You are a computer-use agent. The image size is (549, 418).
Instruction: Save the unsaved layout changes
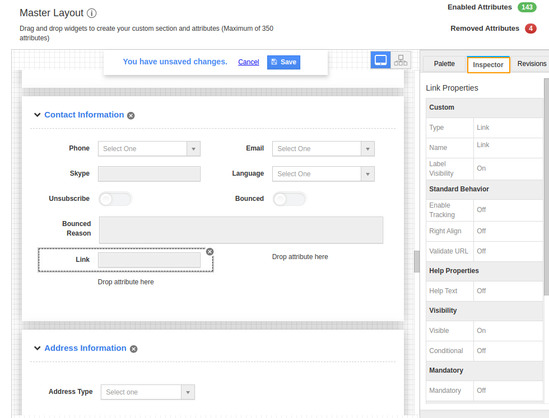point(283,62)
